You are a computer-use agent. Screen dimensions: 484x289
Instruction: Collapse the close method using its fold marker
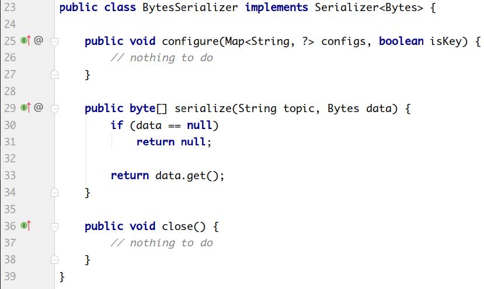tap(55, 226)
